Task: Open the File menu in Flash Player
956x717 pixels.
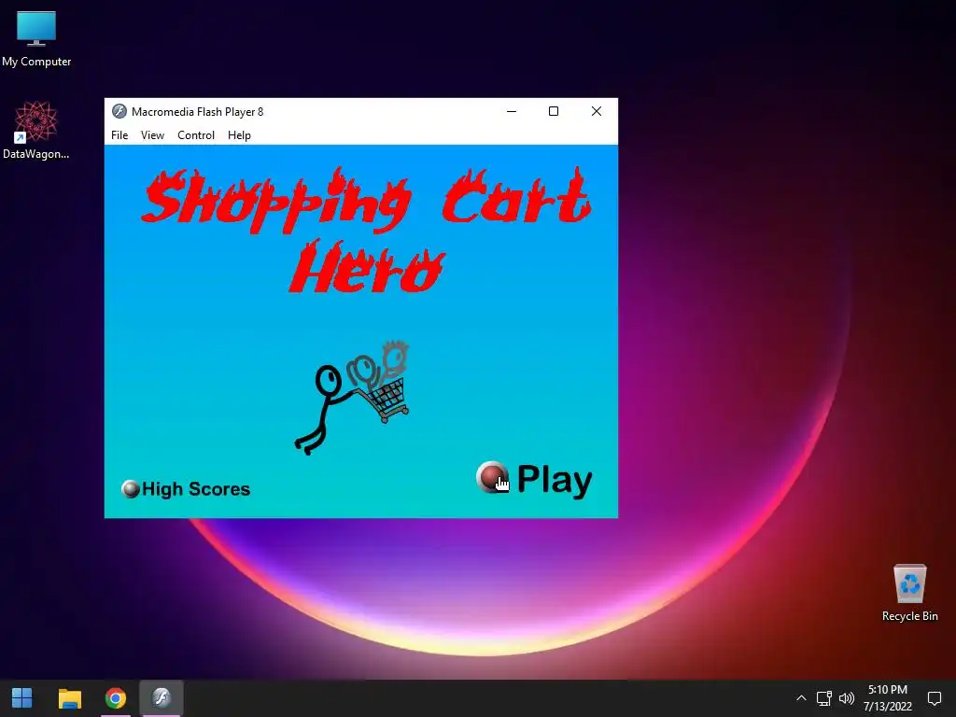Action: (x=119, y=135)
